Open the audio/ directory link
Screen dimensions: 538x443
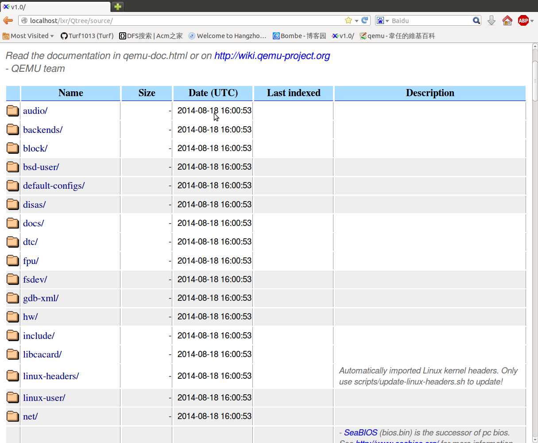35,111
